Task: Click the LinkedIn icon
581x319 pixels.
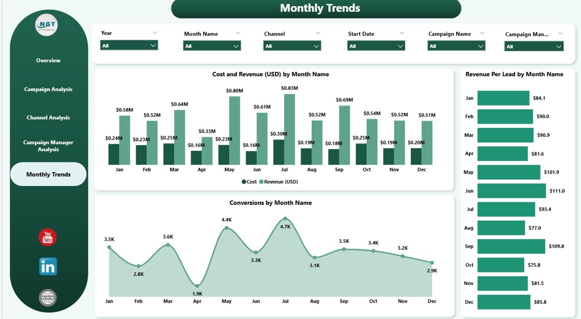Action: pyautogui.click(x=48, y=267)
